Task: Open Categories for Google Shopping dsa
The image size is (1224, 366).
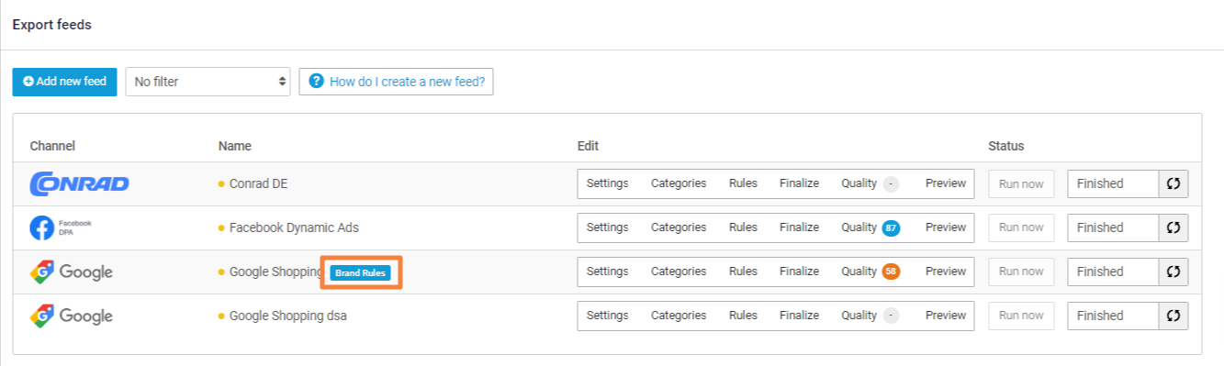Action: pyautogui.click(x=679, y=316)
